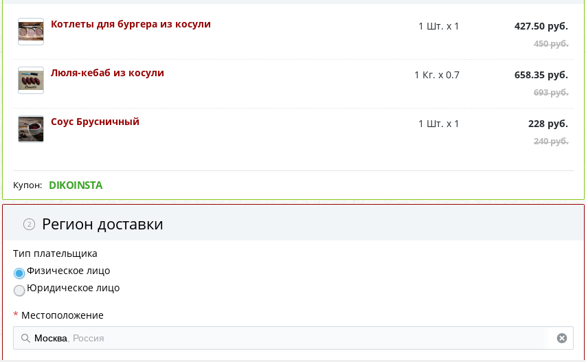Click the burger patties product thumbnail

pyautogui.click(x=31, y=32)
